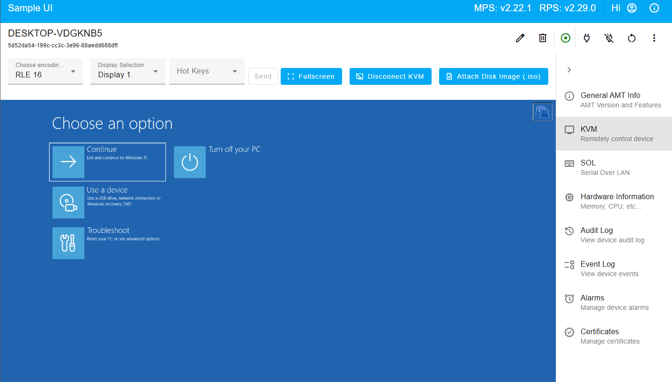Click the info circle icon in header
This screenshot has height=382, width=672.
(654, 8)
